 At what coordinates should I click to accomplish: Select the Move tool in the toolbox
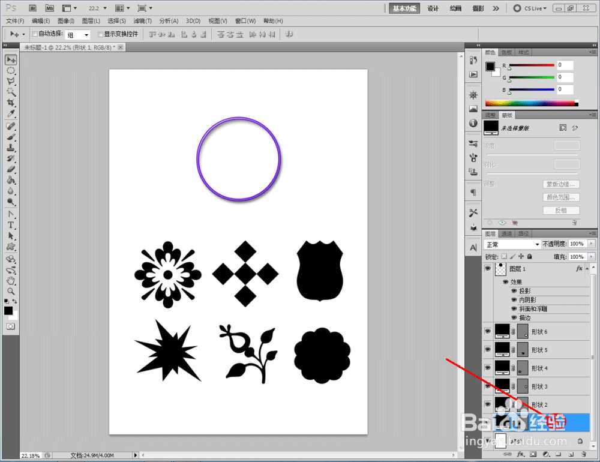coord(11,60)
